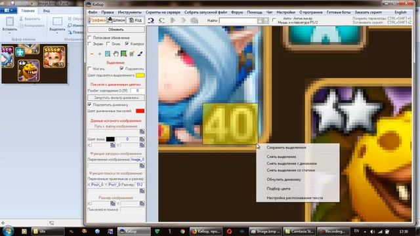Image resolution: width=420 pixels, height=236 pixels.
Task: Open Заказать скрипт menu link
Action: (x=368, y=12)
